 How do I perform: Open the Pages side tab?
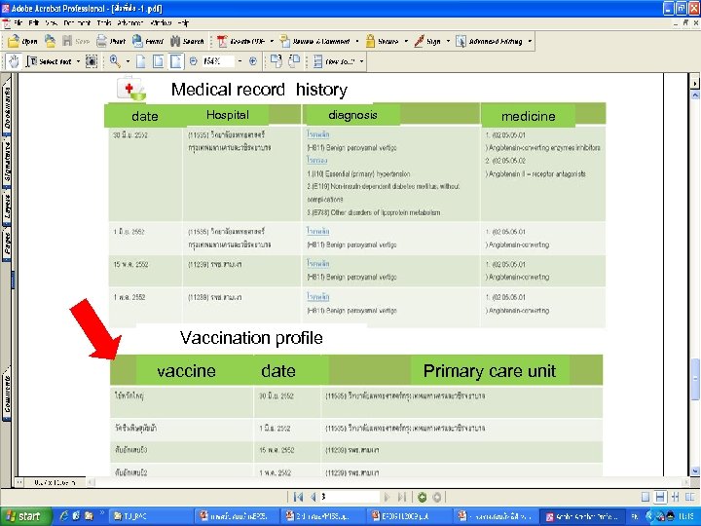(7, 244)
